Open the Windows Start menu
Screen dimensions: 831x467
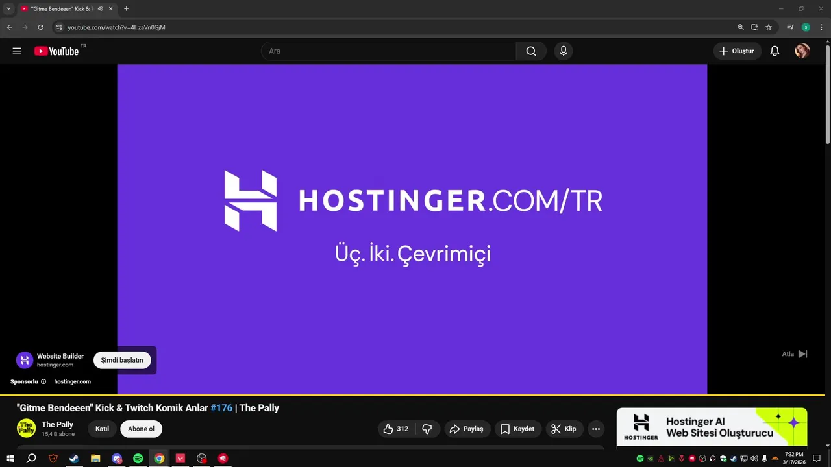point(10,459)
